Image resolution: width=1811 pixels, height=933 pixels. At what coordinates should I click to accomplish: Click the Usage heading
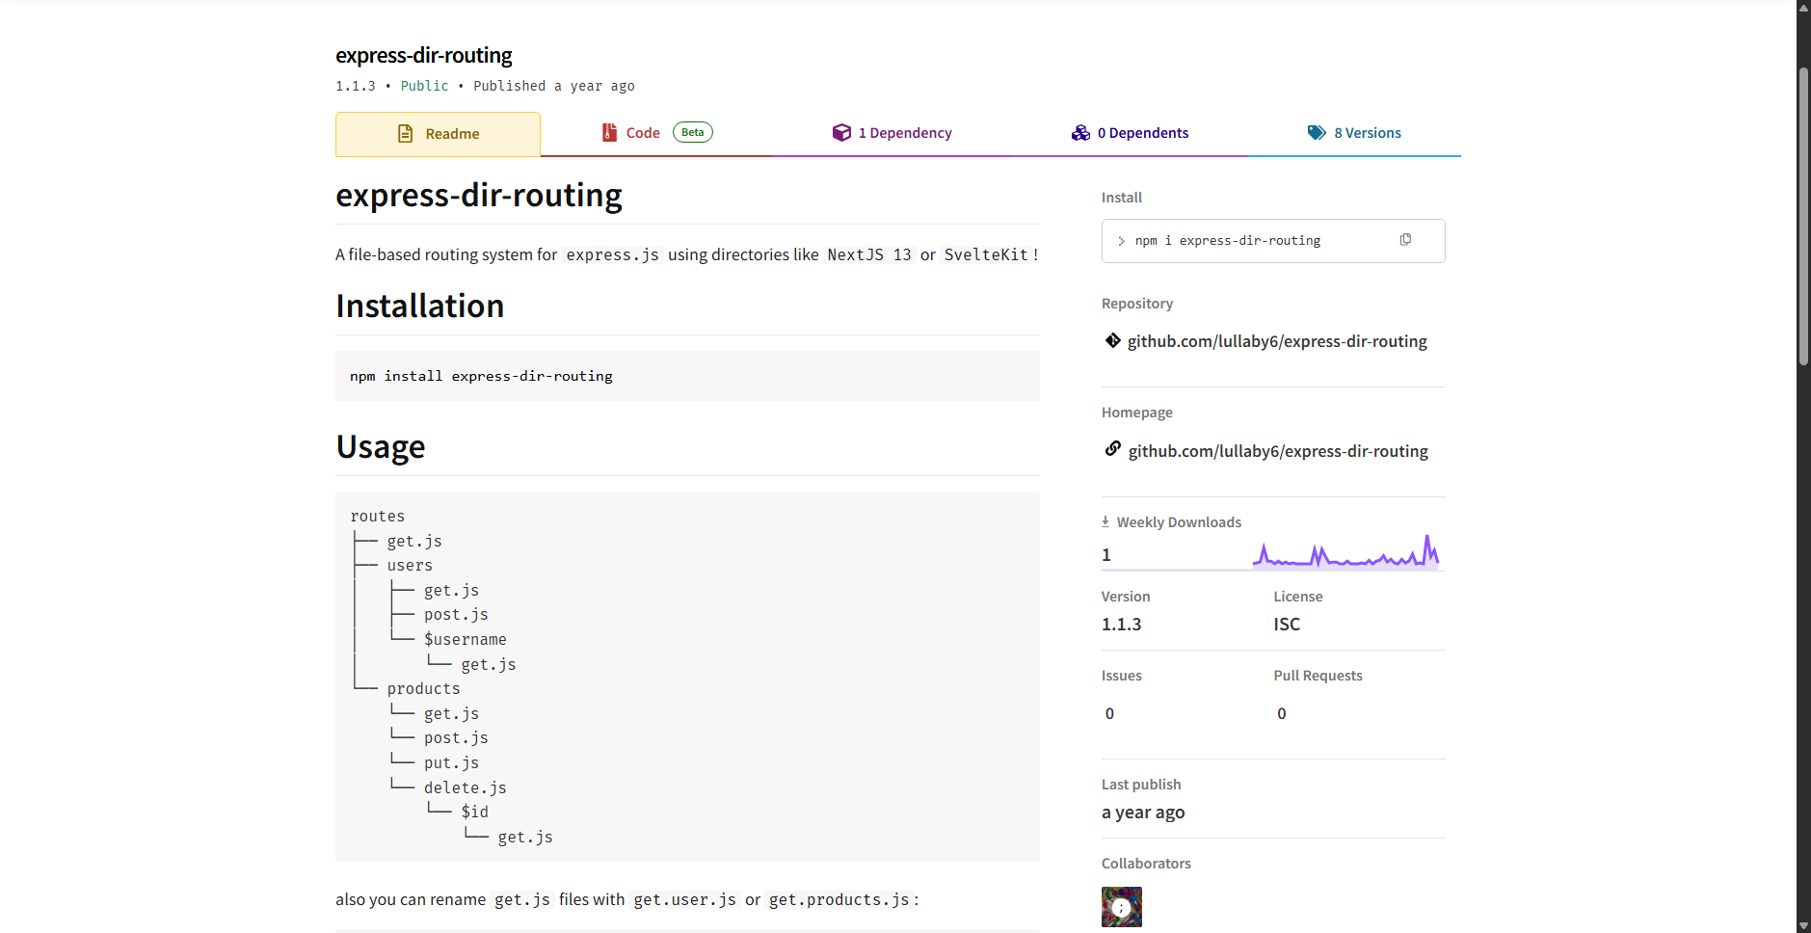[x=381, y=447]
